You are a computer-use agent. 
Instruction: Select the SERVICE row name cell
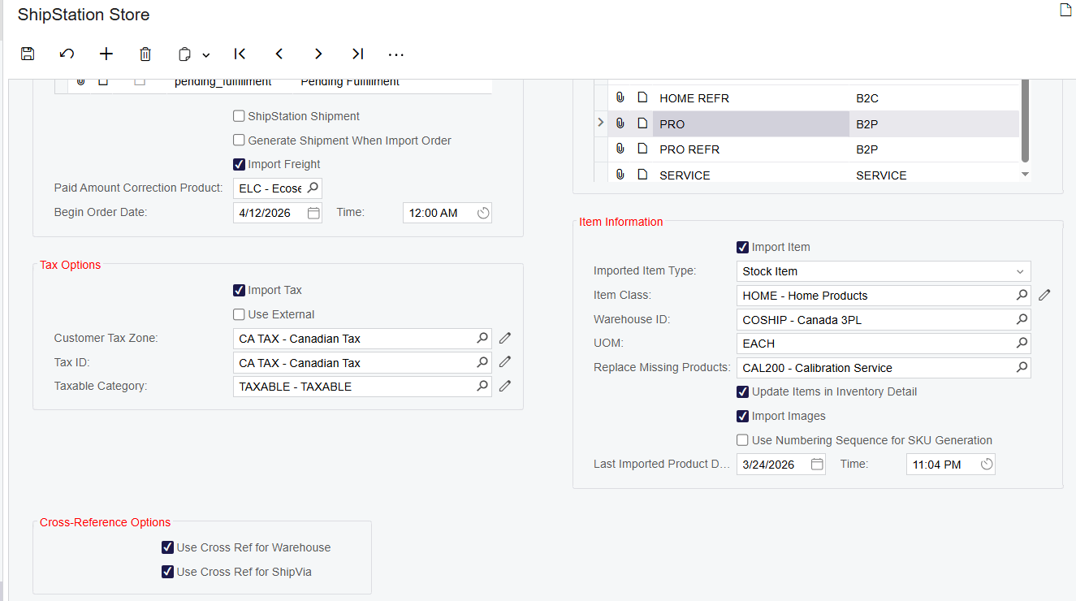pos(751,175)
